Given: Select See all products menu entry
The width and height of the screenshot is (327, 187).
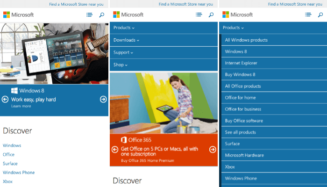Looking at the screenshot, I should (x=274, y=132).
